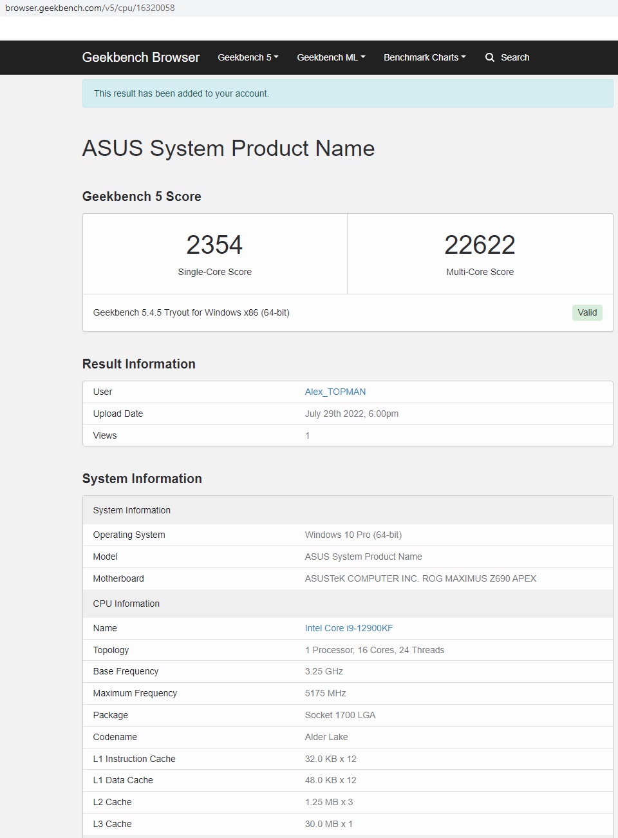Click the Upload Date row label
The width and height of the screenshot is (618, 838).
pyautogui.click(x=118, y=414)
